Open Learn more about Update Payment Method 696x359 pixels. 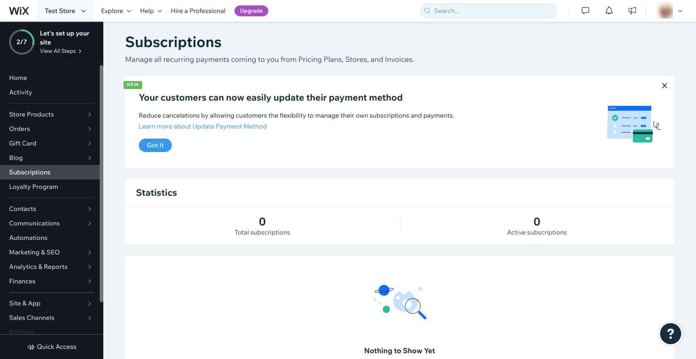[202, 126]
